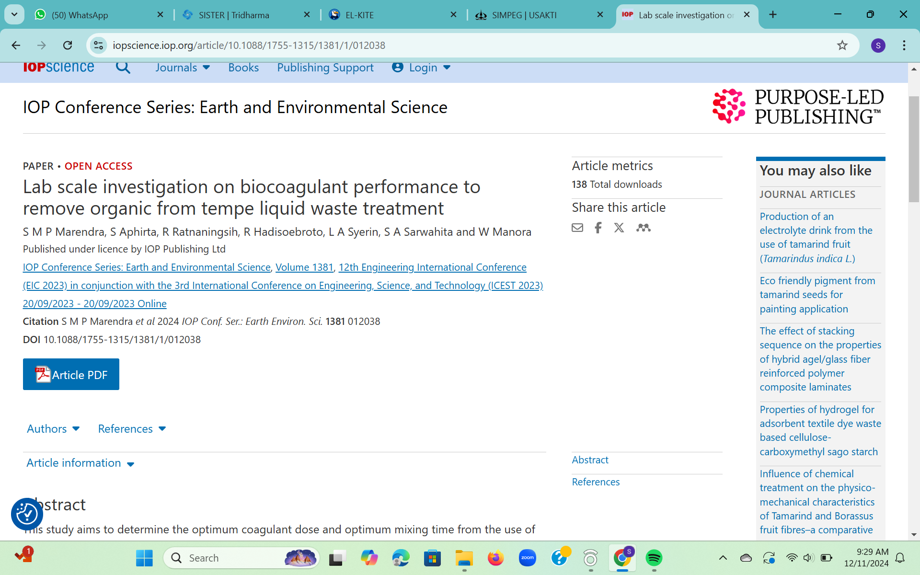Share article on X icon
The image size is (920, 575).
coord(619,228)
